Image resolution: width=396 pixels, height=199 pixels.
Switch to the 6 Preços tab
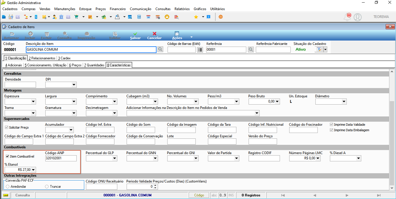[75, 65]
